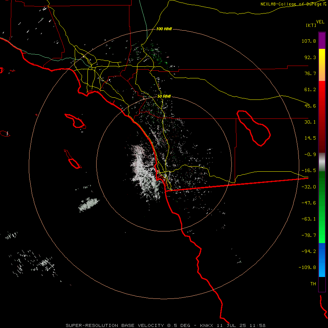Select the 107.8 legend value
This screenshot has width=328, height=328.
tap(309, 41)
